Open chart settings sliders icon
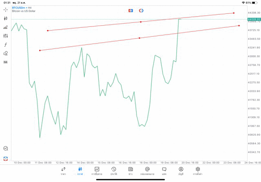The height and width of the screenshot is (182, 261). [6, 36]
